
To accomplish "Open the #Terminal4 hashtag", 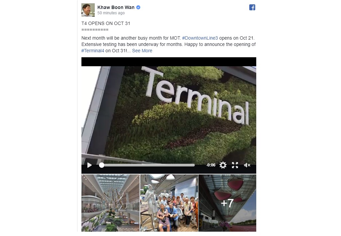I will coord(93,51).
